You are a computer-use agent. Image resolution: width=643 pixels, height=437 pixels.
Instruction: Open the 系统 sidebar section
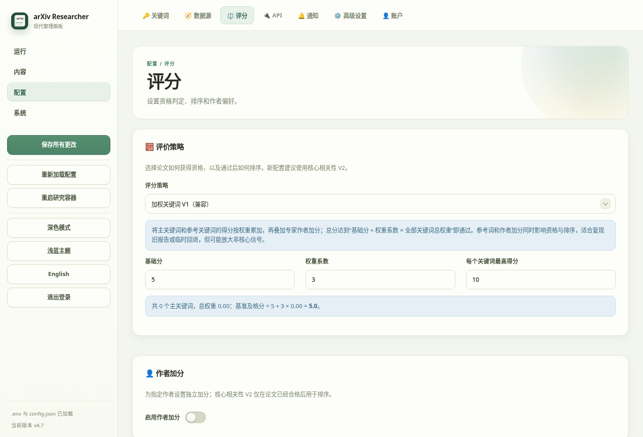pos(58,113)
